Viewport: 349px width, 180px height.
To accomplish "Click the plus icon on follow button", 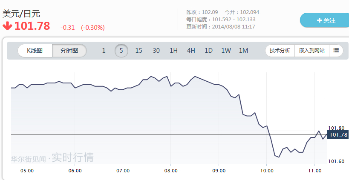I will 319,20.
